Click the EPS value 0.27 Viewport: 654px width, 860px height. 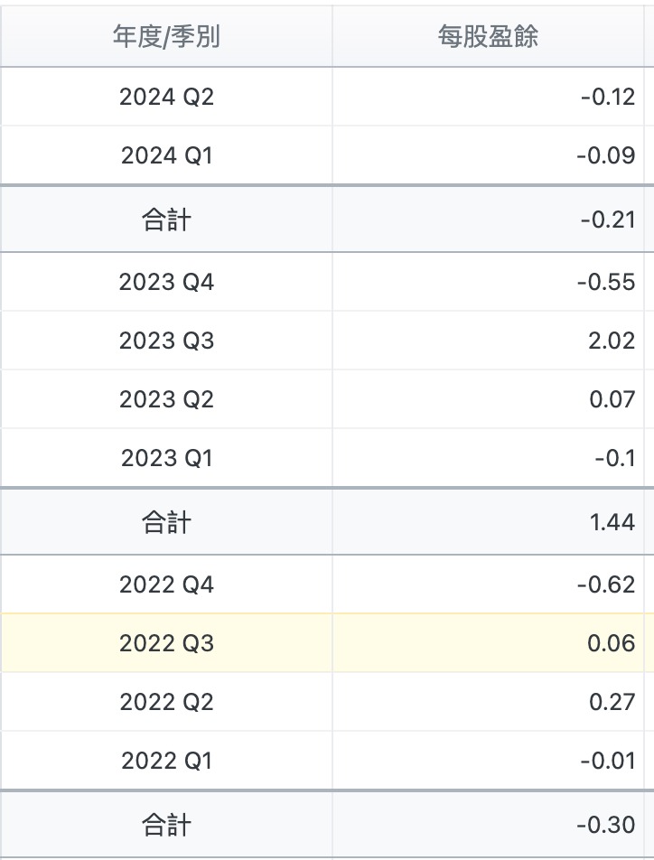click(612, 702)
